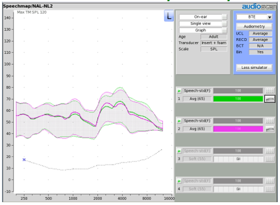Change Transducer Insert + foam setting
The image size is (280, 205).
click(214, 43)
